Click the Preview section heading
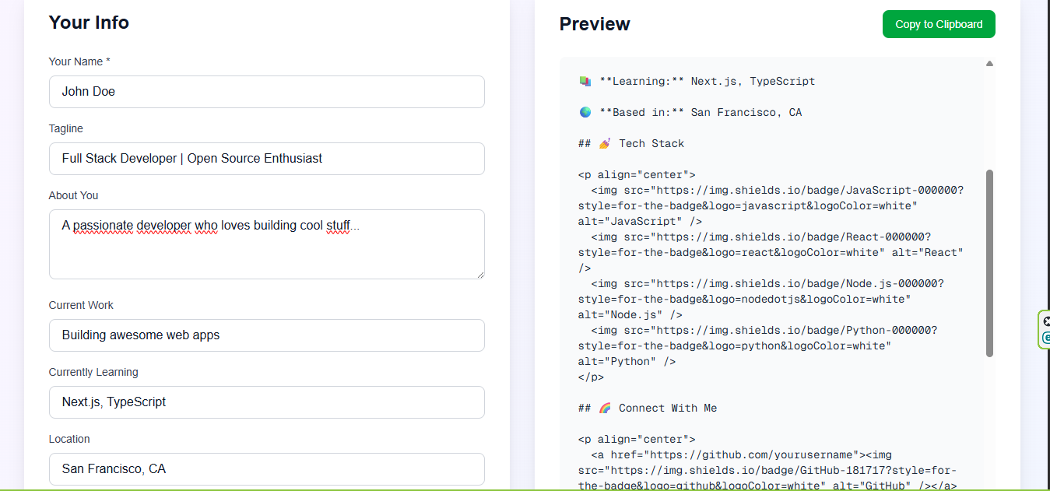Screen dimensions: 1050x491 tap(594, 24)
